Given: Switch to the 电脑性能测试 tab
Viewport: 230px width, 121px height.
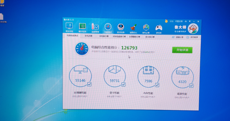Looking at the screenshot, I should [x=73, y=36].
